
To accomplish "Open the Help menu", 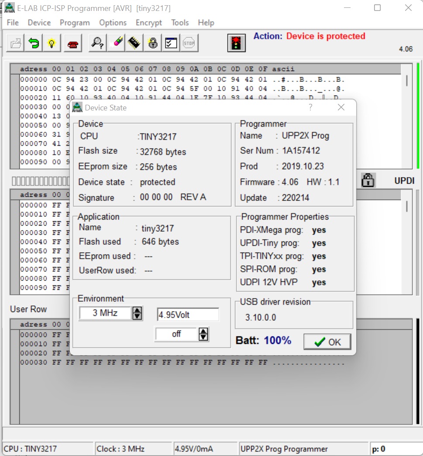I will point(206,23).
